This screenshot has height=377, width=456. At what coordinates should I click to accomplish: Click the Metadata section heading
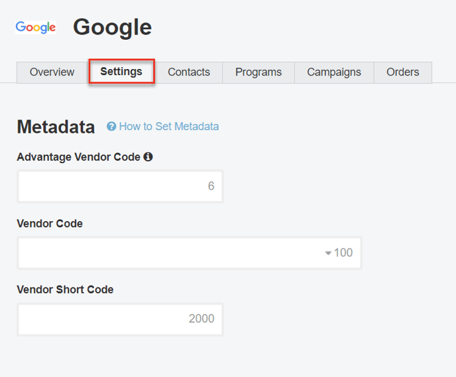(56, 127)
